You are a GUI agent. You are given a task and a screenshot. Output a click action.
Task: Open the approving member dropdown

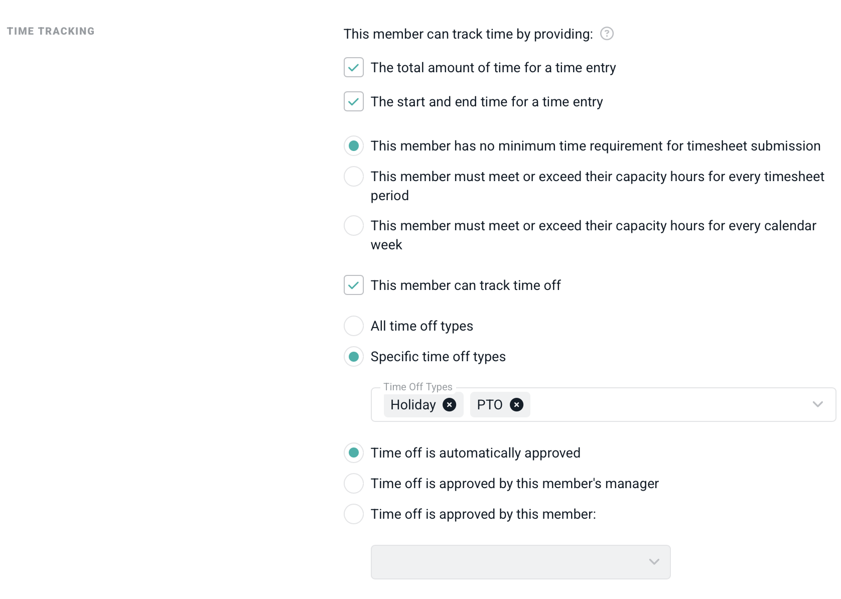pos(520,562)
